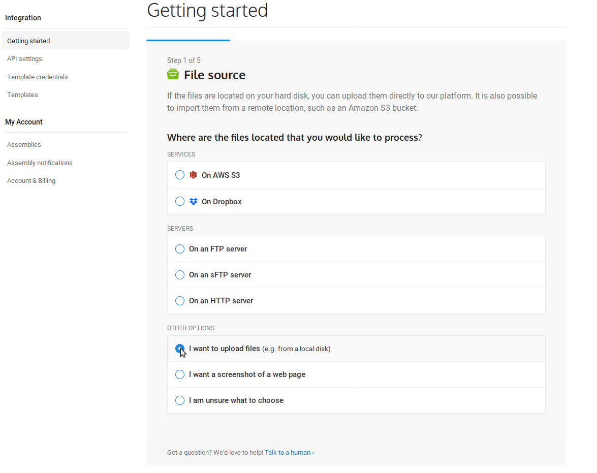The height and width of the screenshot is (473, 597).
Task: Go to Template credentials page
Action: (38, 77)
